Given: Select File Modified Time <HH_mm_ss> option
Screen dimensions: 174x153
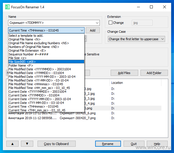Looking at the screenshot, I should (x=46, y=88).
